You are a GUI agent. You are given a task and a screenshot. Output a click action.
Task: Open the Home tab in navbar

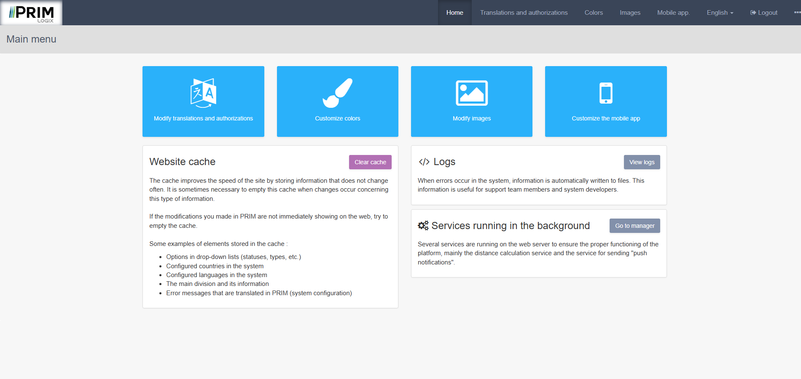point(454,13)
